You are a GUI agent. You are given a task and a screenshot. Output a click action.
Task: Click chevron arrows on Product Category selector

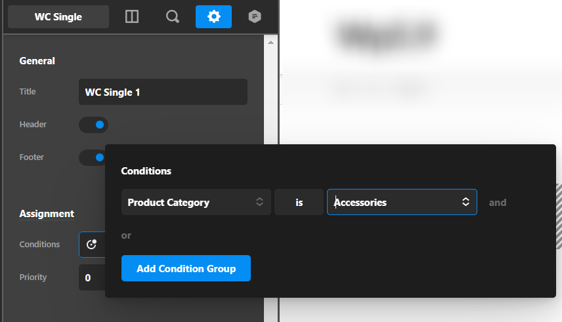pos(259,202)
